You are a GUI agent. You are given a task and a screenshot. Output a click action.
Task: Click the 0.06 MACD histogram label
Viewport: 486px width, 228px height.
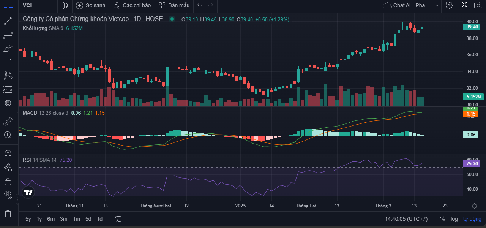click(x=470, y=135)
